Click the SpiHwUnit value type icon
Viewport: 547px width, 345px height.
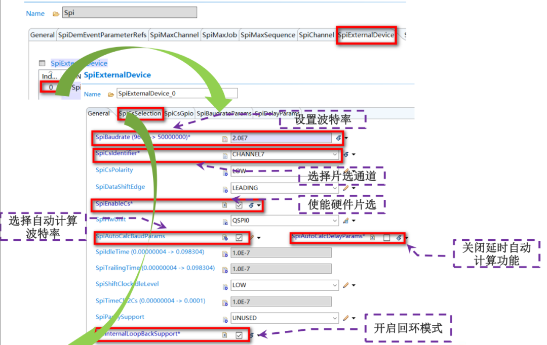click(225, 222)
